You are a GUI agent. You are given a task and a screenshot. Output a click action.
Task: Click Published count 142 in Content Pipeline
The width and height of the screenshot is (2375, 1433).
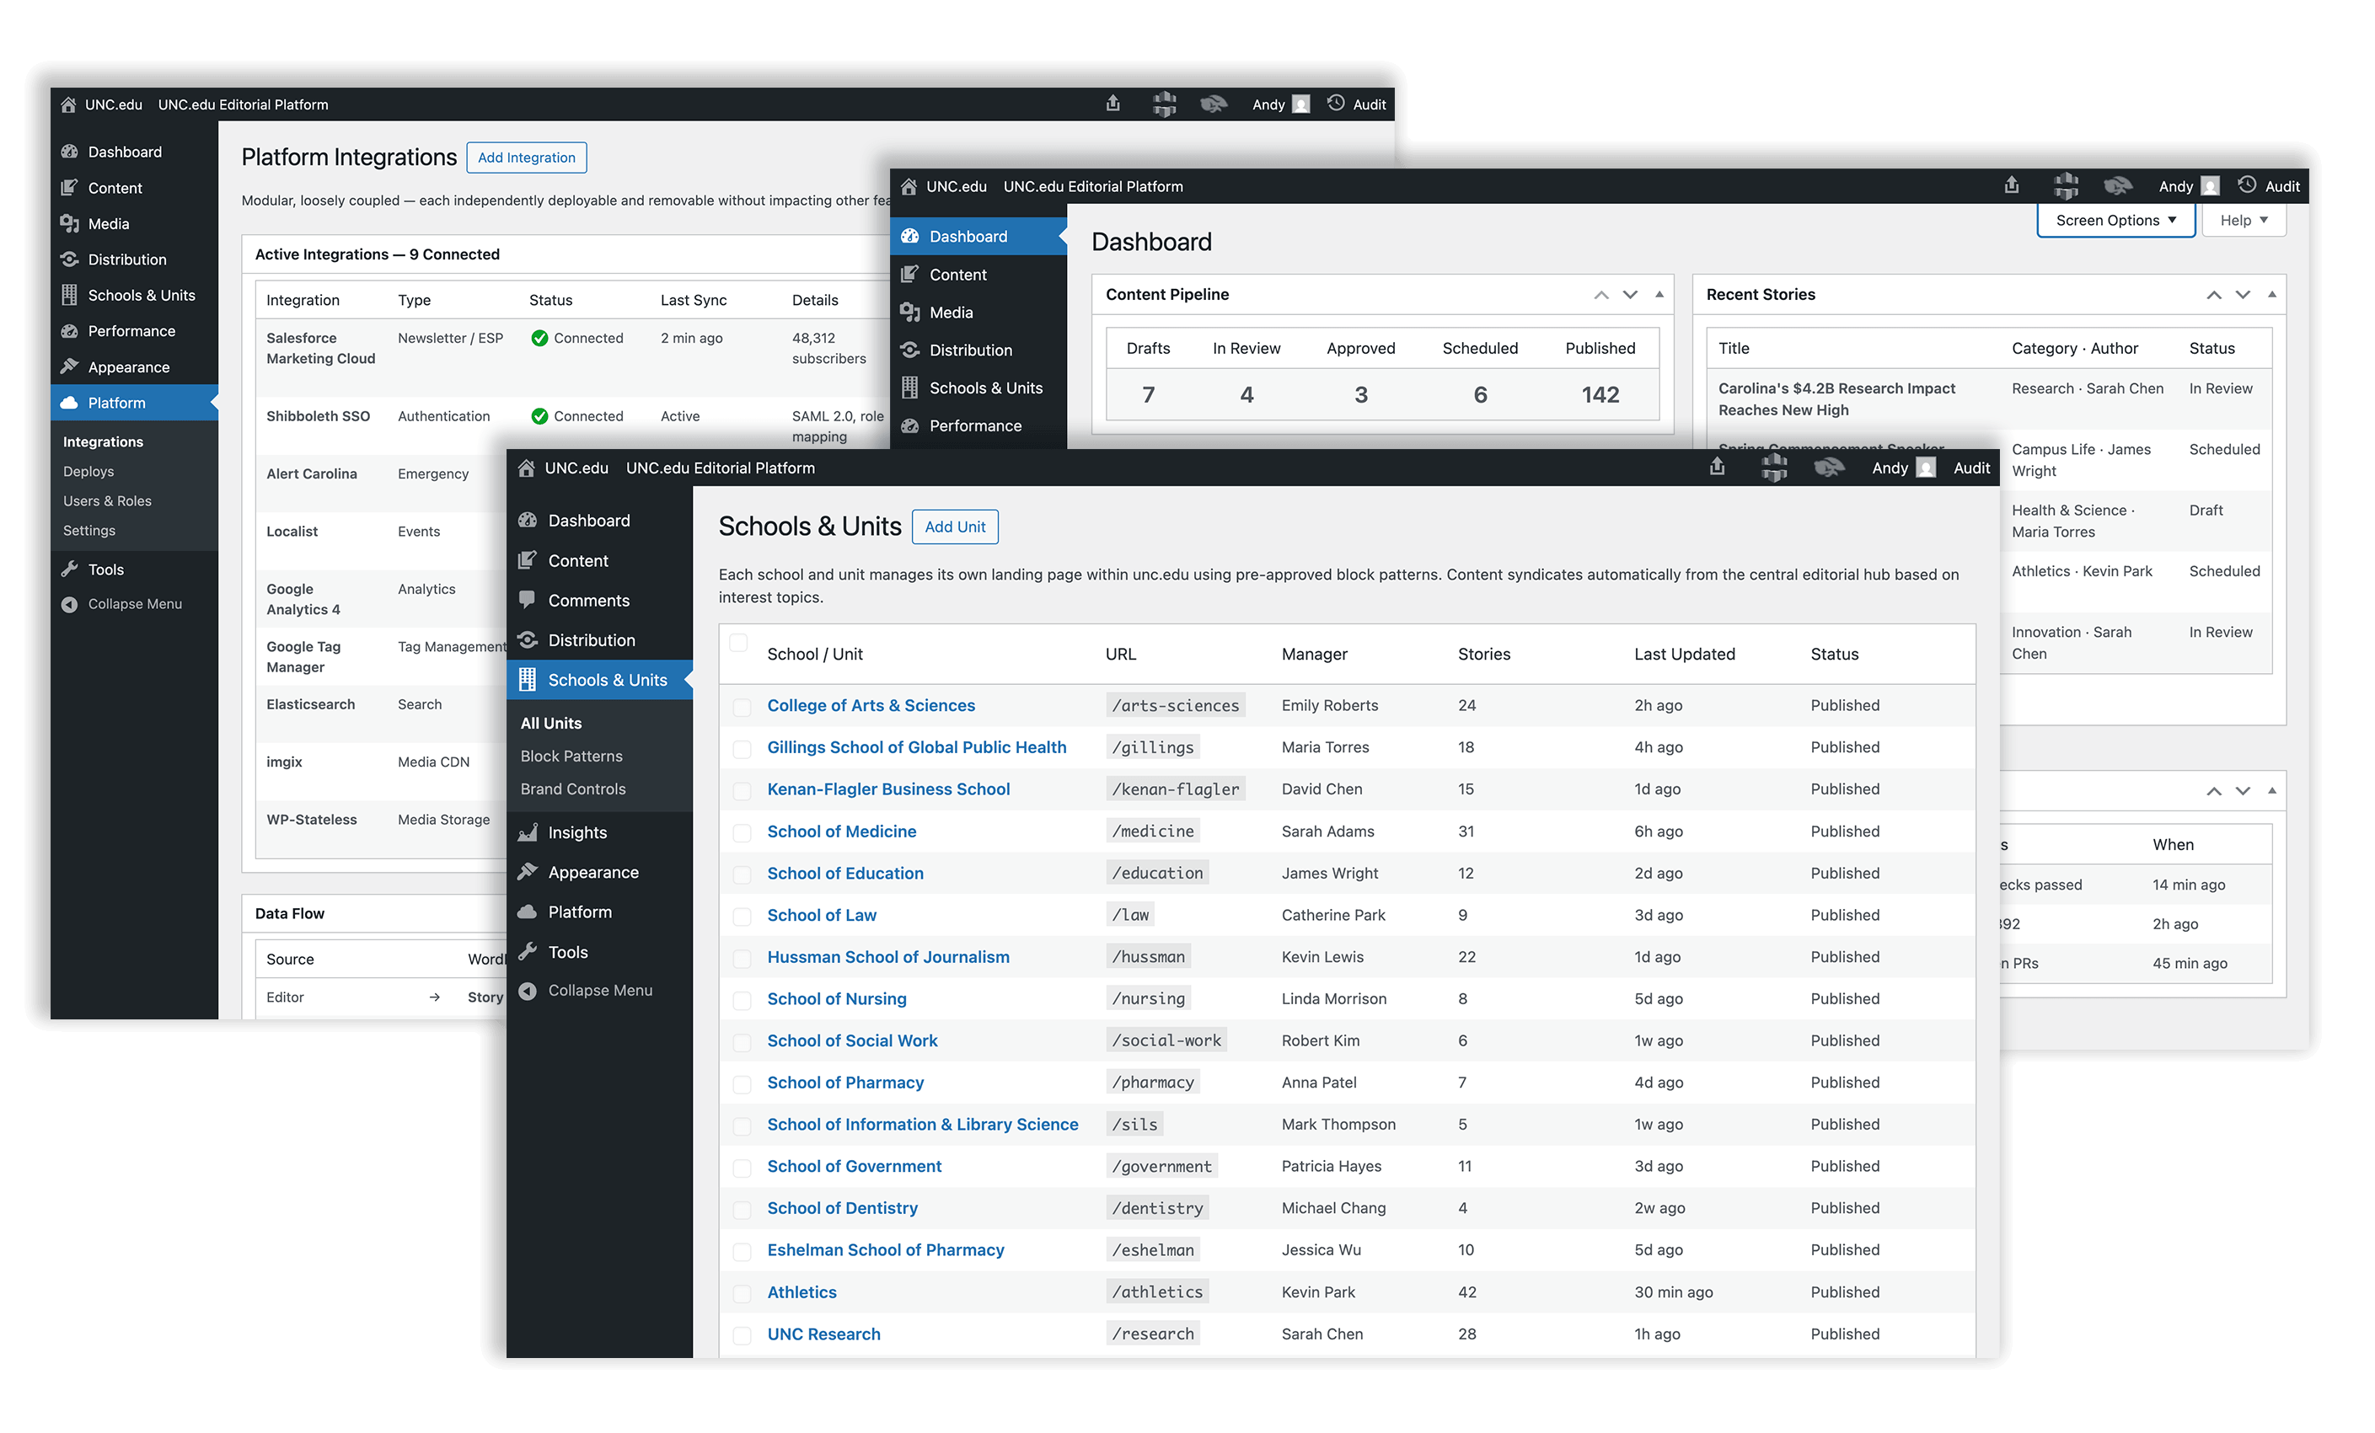click(x=1600, y=394)
